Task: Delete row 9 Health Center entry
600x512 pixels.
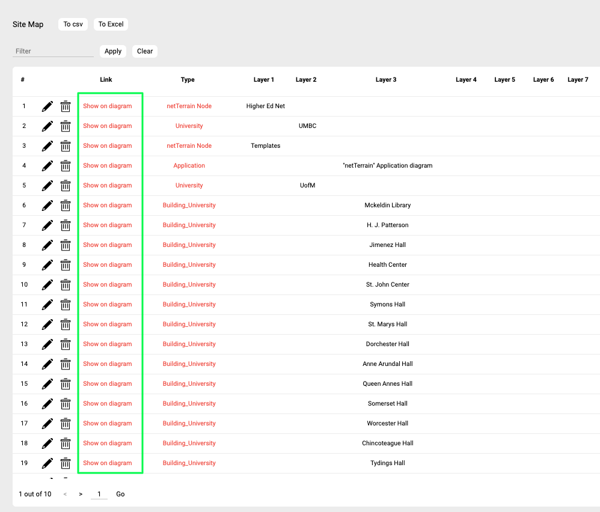Action: pos(66,265)
